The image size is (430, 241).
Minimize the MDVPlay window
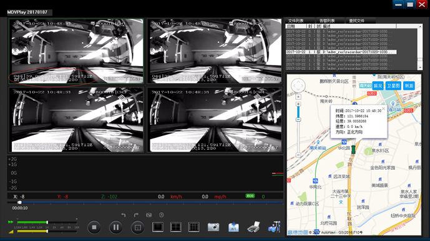398,4
